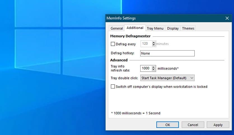234x135 pixels.
Task: Enable the Defrag every checkbox
Action: 113,44
